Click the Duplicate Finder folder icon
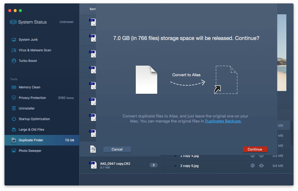 pos(14,140)
